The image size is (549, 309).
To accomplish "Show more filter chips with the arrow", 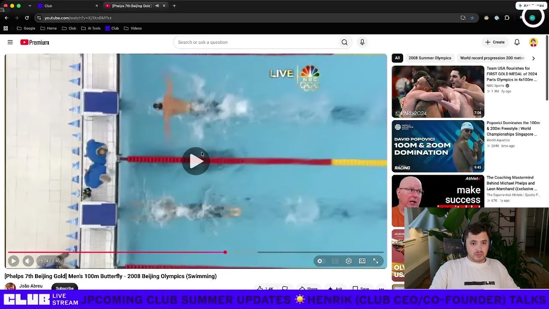I will (533, 58).
